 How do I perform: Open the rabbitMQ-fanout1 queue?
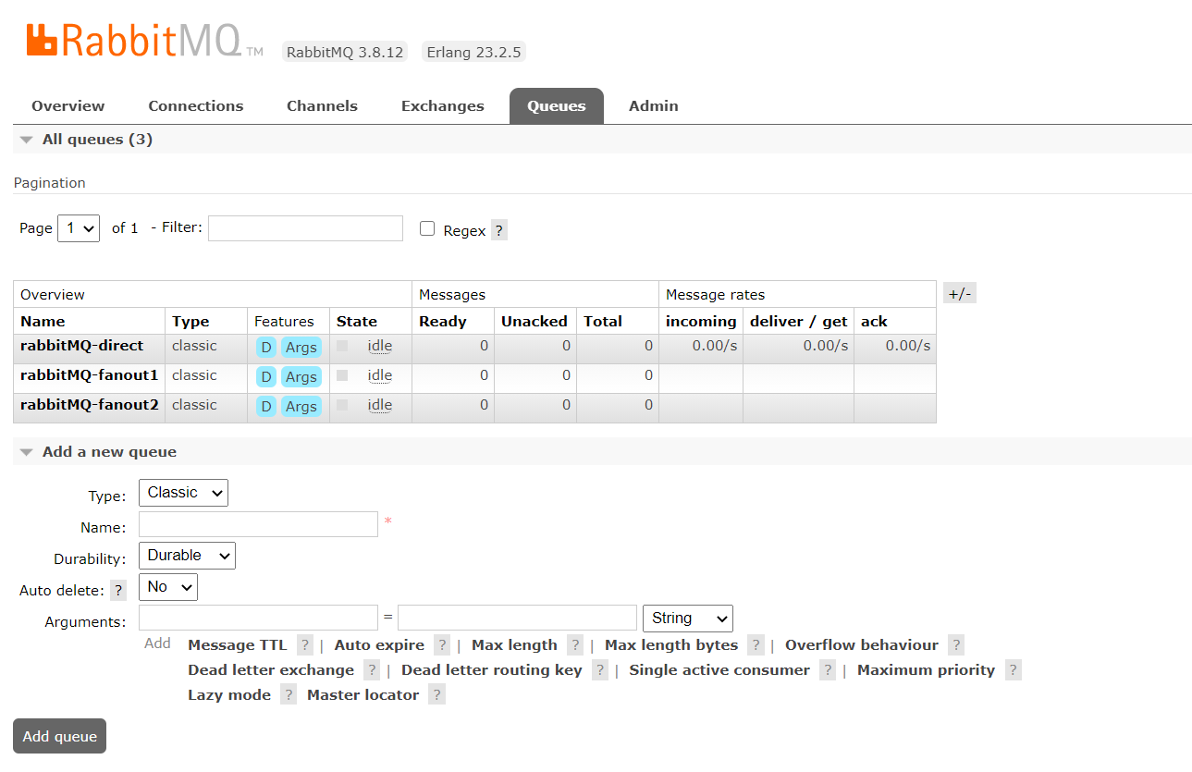tap(90, 375)
